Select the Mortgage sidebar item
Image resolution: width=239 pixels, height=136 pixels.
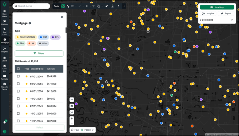pyautogui.click(x=5, y=41)
